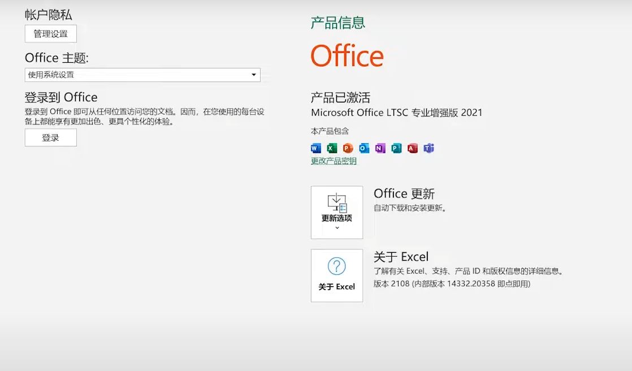Viewport: 632px width, 371px height.
Task: Click the Office 更新 heading
Action: (x=404, y=193)
